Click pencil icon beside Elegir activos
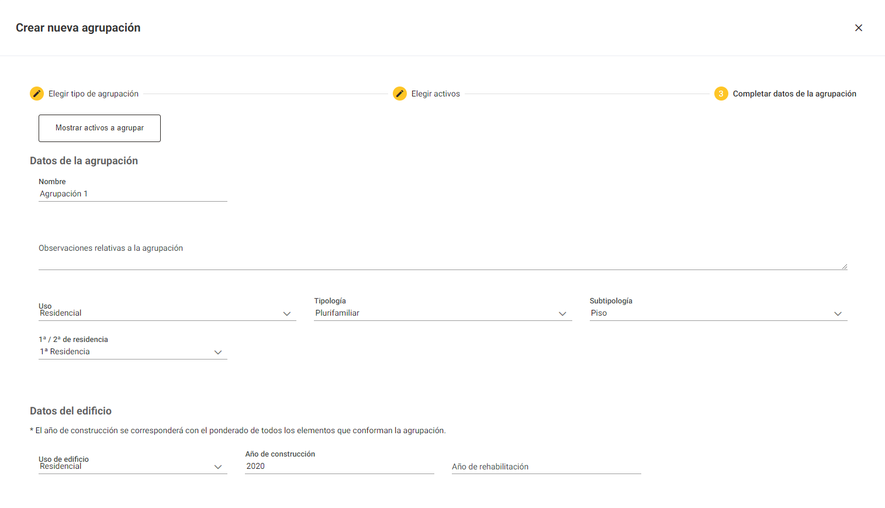The image size is (885, 508). (x=400, y=94)
